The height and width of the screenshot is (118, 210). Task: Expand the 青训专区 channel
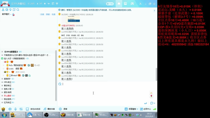click(2, 85)
